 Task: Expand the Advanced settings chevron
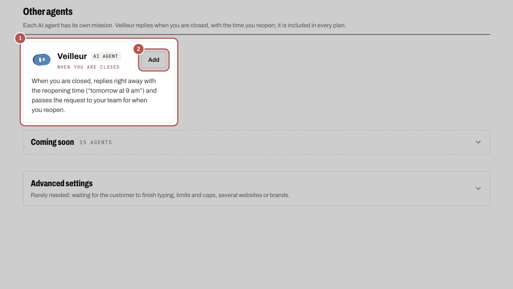pyautogui.click(x=478, y=188)
